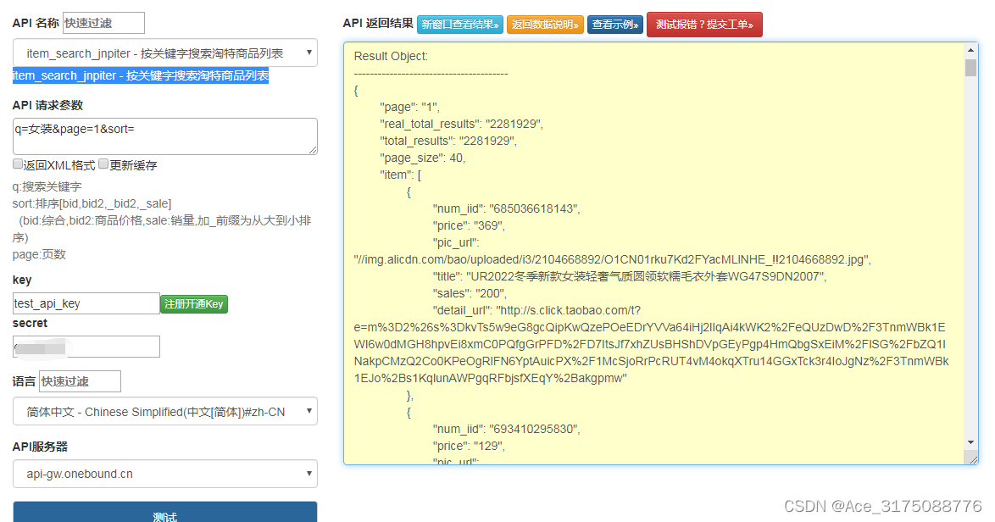Click the blue 测试 button
995x522 pixels.
[x=165, y=513]
